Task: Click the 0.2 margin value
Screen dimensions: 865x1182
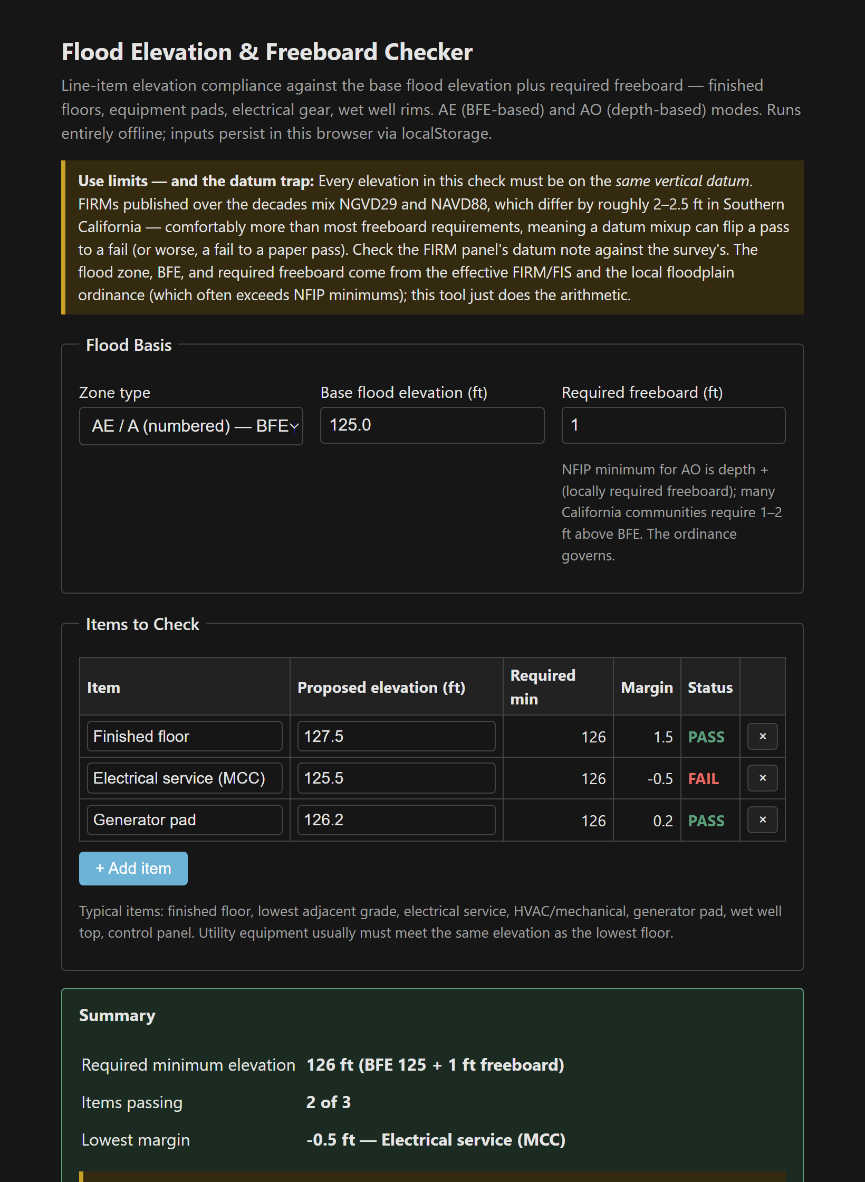Action: coord(663,821)
